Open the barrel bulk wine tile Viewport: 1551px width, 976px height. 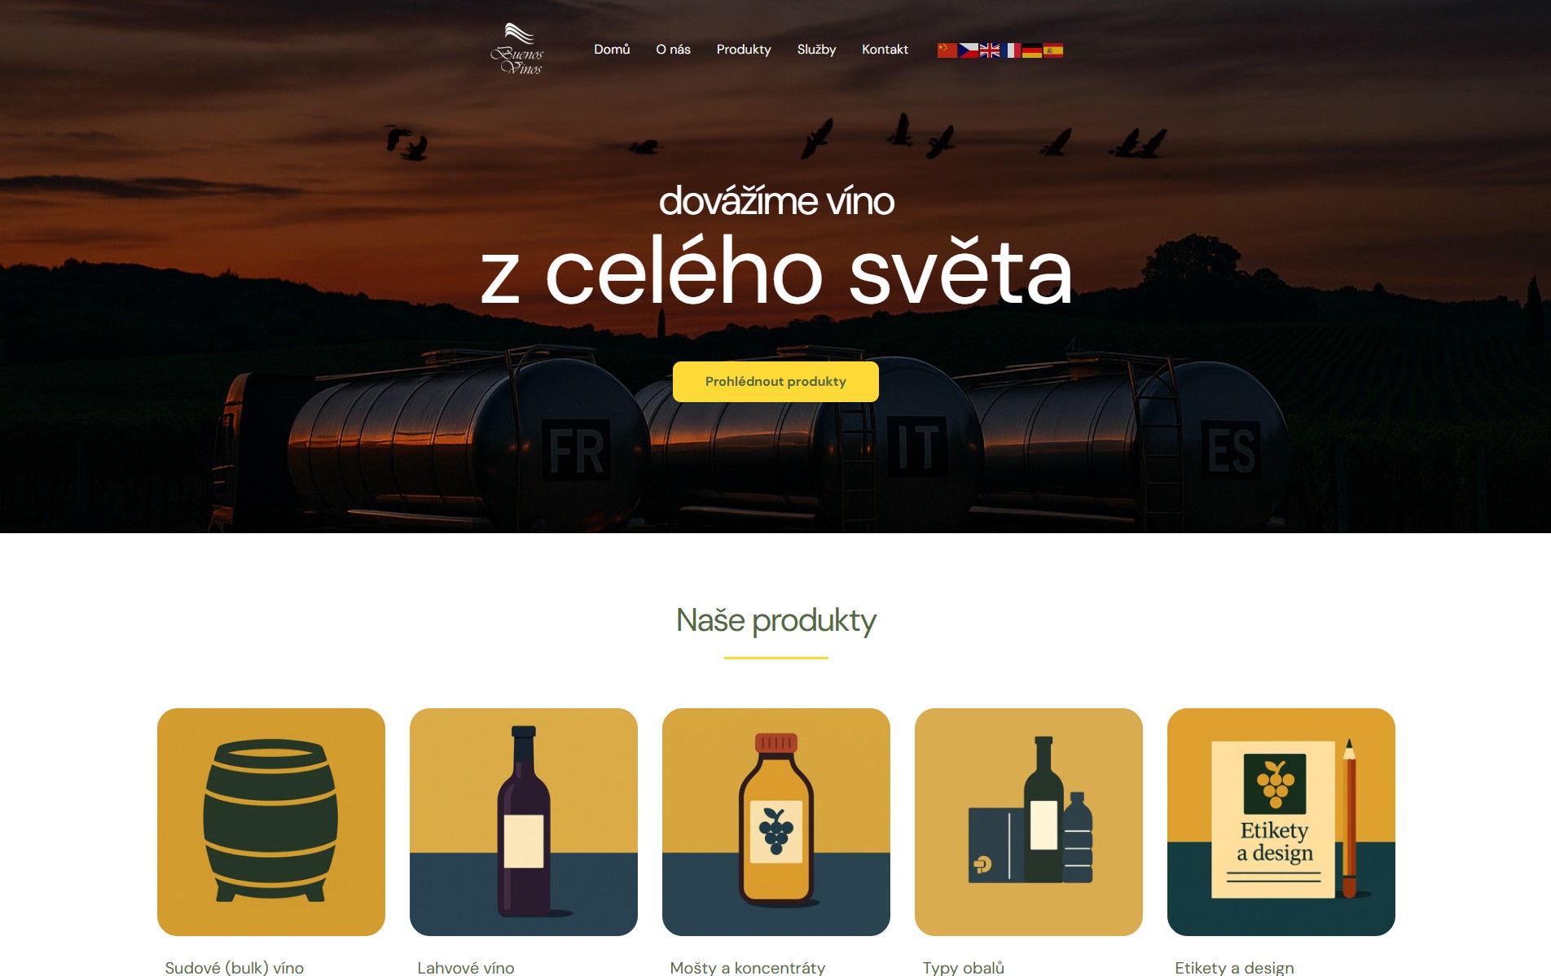[x=271, y=822]
